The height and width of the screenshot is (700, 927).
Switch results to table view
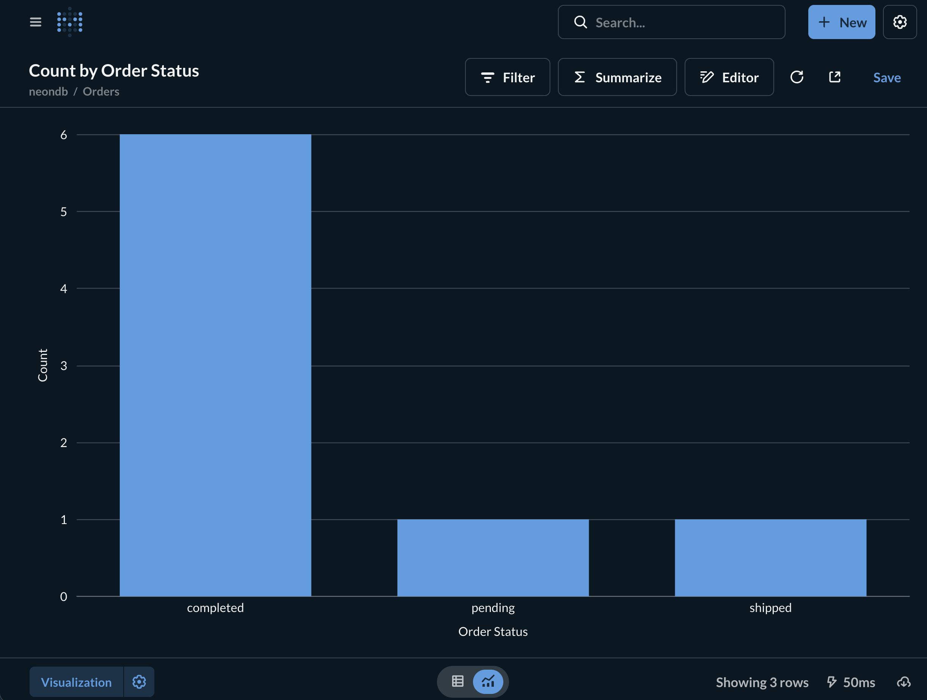point(458,681)
